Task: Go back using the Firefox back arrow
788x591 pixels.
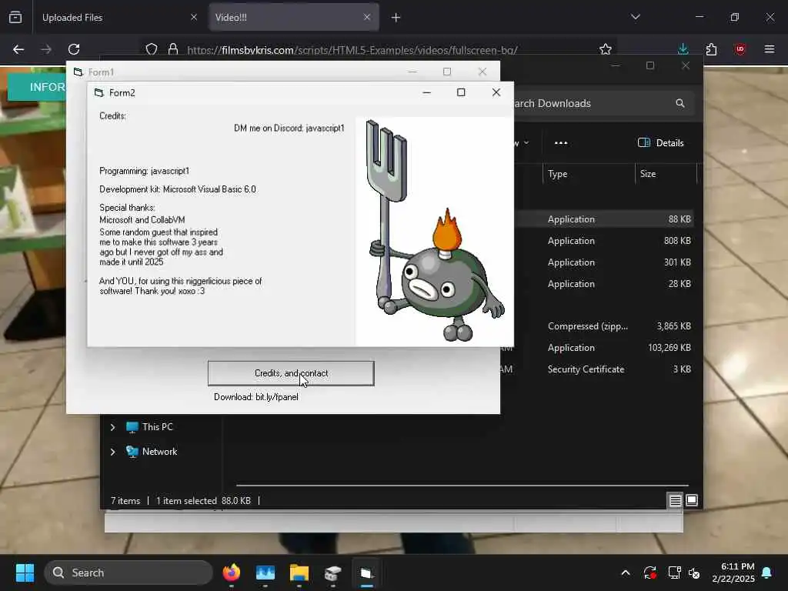Action: coord(18,49)
